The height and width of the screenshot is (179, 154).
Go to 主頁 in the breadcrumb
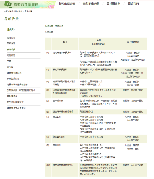(6, 12)
